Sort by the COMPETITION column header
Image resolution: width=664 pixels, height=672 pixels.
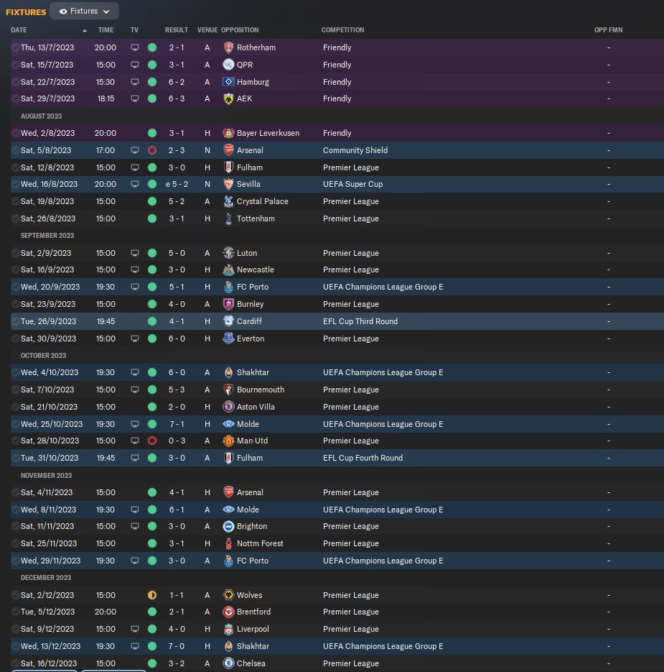[343, 30]
